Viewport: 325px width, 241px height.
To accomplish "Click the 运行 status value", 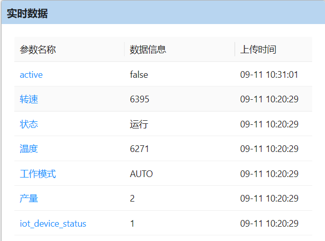I will [139, 124].
